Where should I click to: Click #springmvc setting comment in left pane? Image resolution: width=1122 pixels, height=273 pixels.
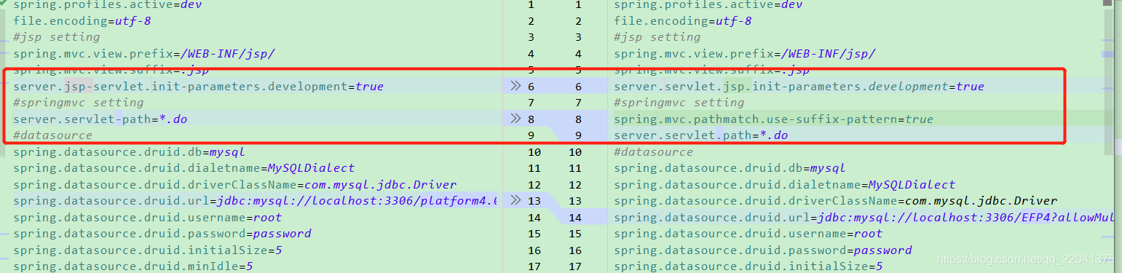[78, 103]
